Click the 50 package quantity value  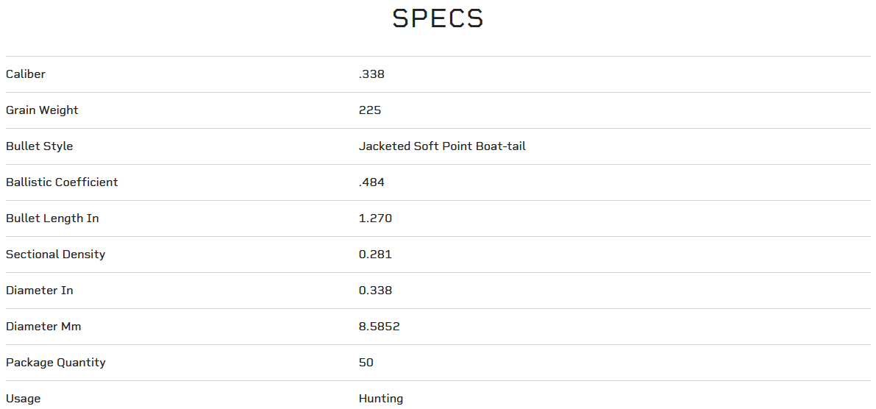[x=366, y=363]
